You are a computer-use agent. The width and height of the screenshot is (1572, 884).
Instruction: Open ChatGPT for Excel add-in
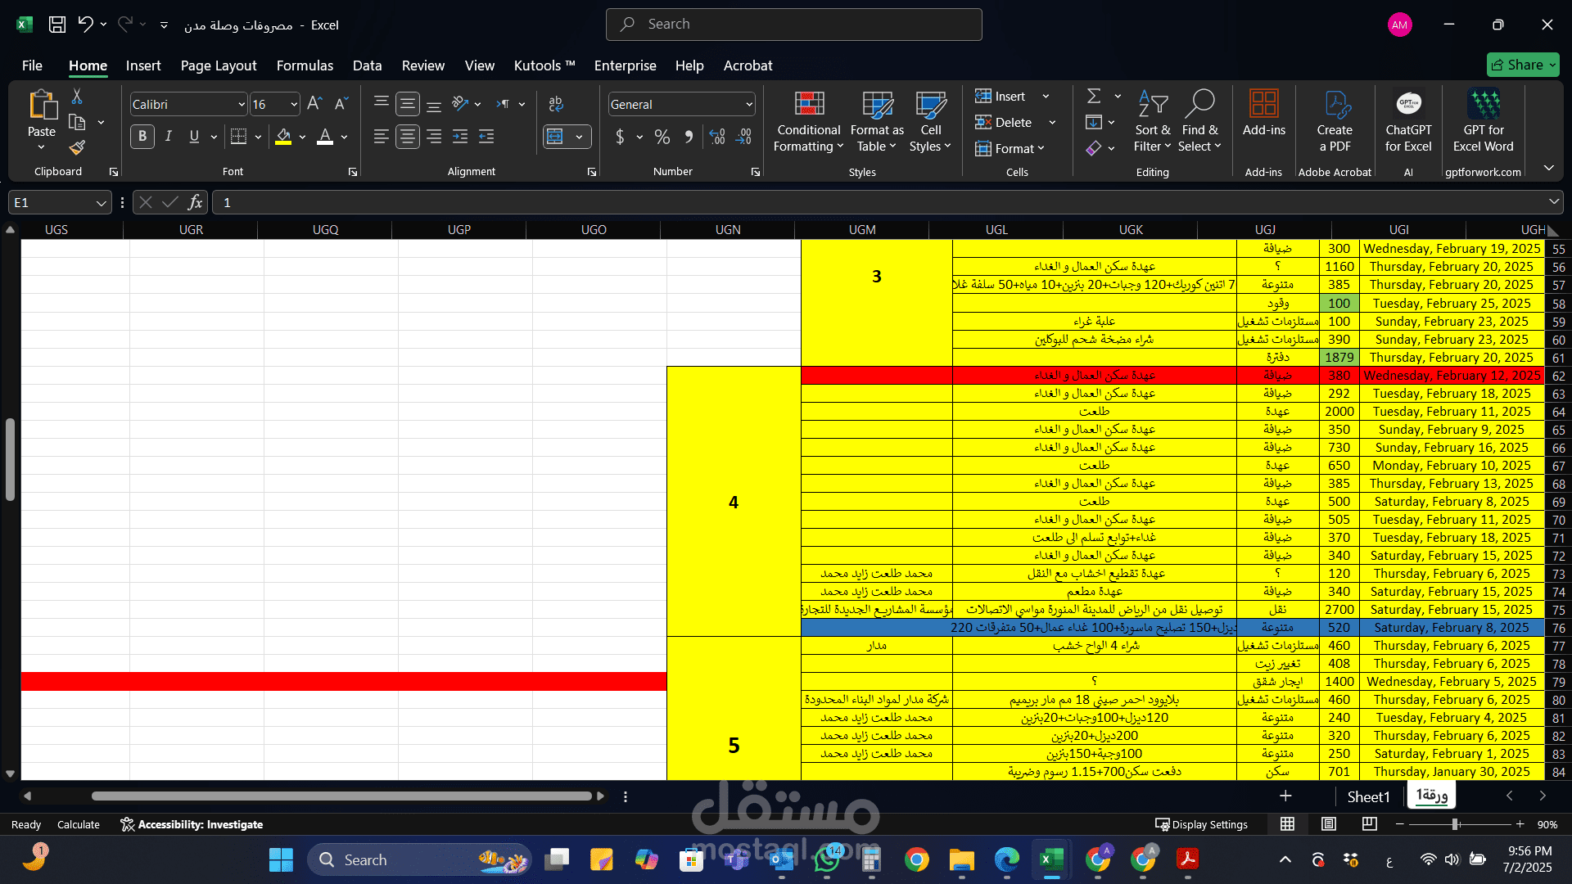[x=1408, y=121]
